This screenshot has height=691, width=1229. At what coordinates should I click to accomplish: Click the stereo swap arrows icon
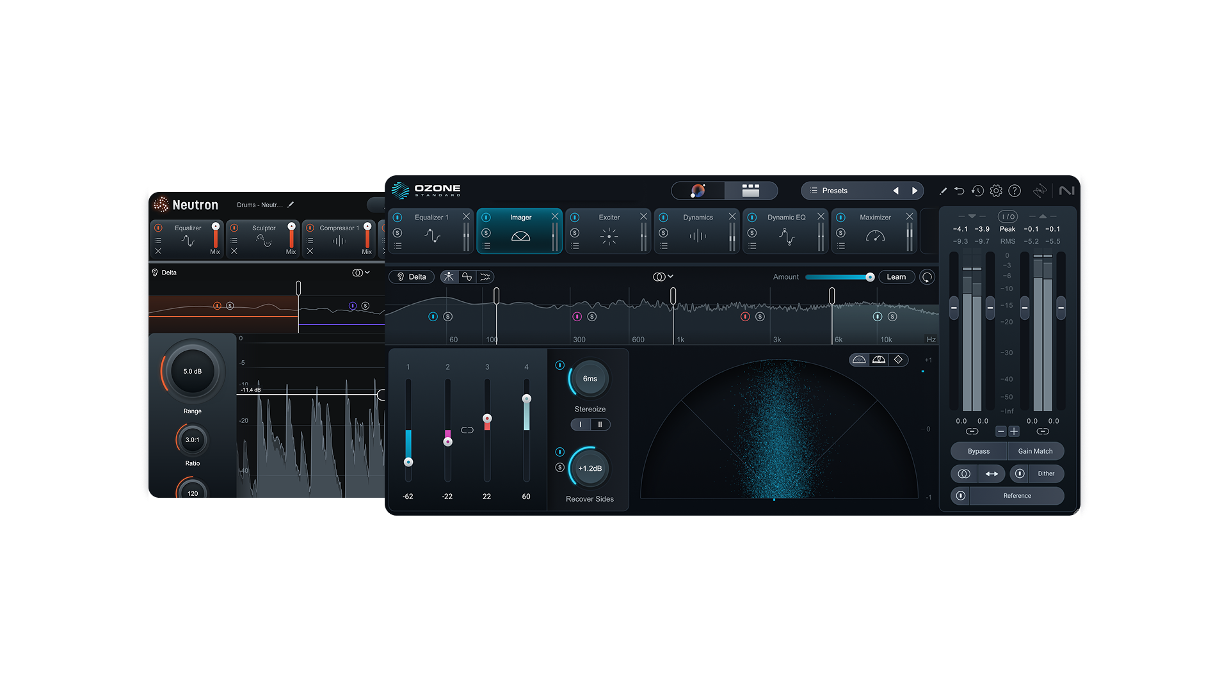(992, 473)
